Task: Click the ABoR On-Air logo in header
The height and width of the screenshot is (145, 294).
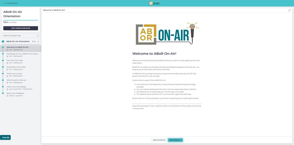Action: click(x=155, y=3)
